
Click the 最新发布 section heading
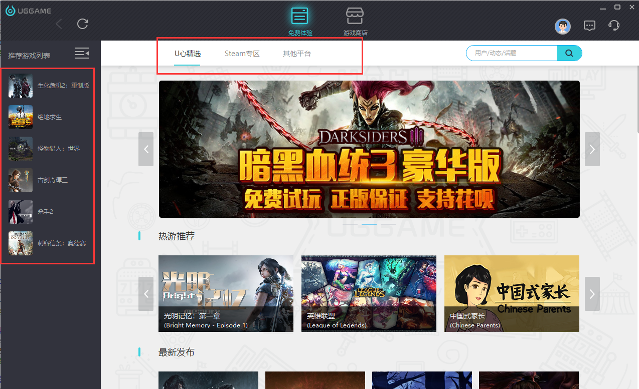(177, 352)
